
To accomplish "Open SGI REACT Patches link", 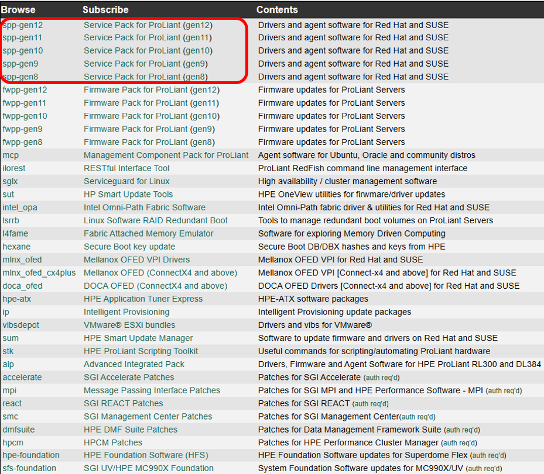I will coord(123,404).
